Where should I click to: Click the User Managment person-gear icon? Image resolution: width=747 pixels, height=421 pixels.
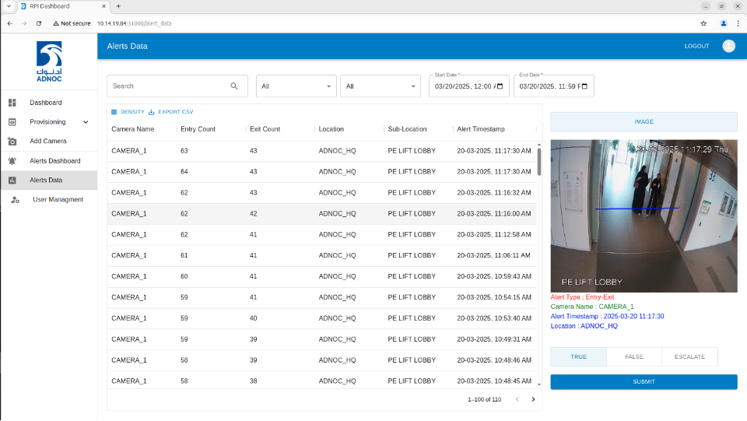coord(16,199)
